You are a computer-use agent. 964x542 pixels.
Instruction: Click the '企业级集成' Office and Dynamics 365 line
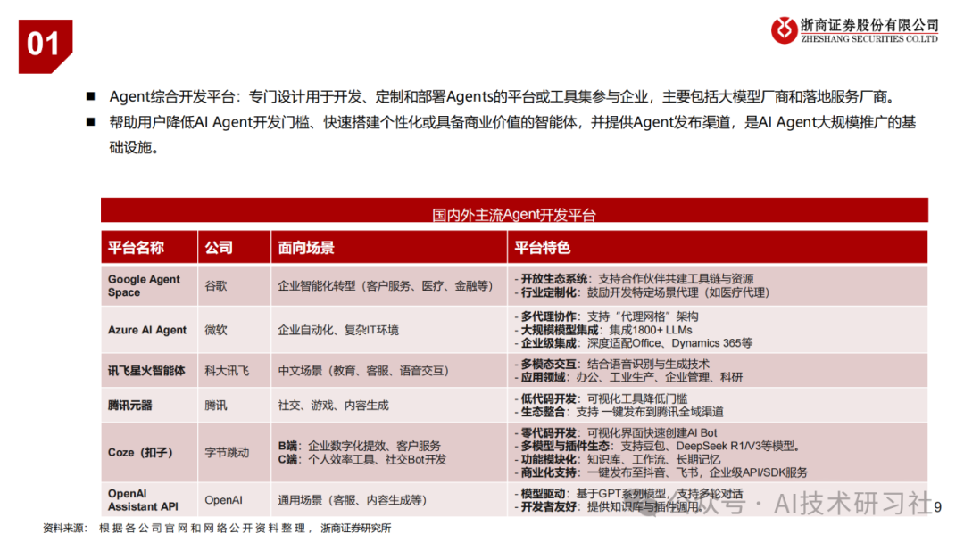click(x=633, y=343)
